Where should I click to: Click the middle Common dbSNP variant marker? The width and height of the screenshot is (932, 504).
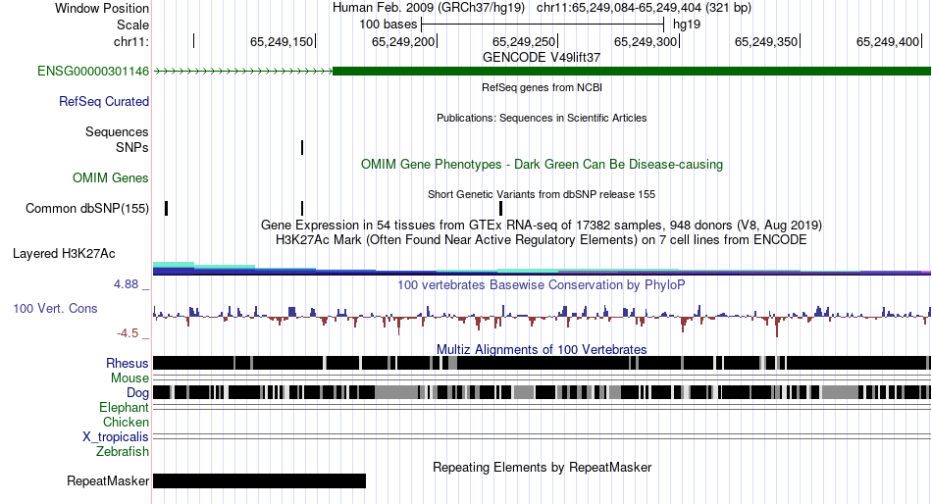tap(302, 209)
